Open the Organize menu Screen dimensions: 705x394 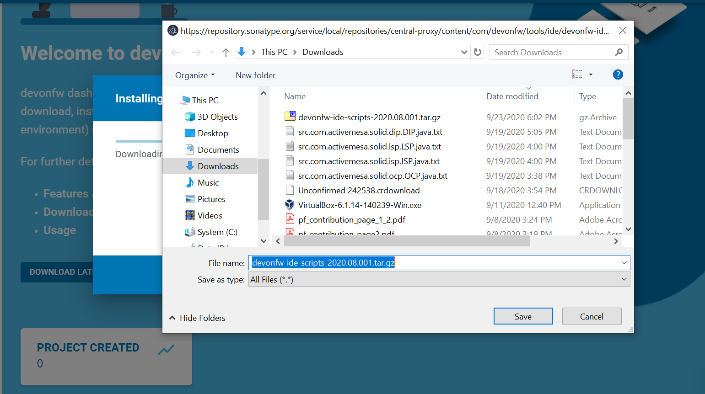[194, 75]
